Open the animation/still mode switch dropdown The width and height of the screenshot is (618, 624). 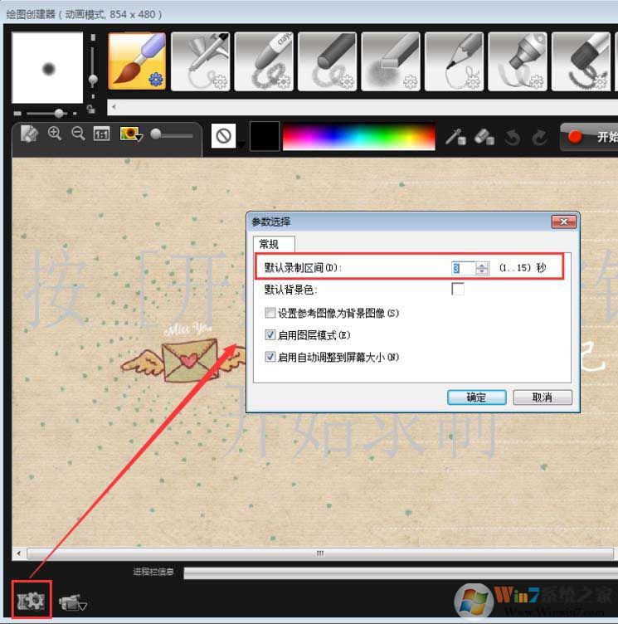pos(73,602)
